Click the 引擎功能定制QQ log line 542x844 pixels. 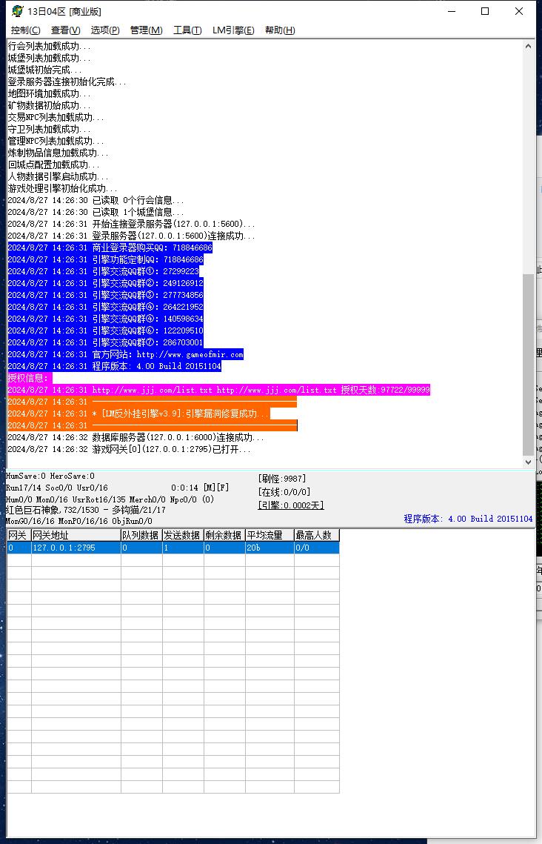[105, 259]
